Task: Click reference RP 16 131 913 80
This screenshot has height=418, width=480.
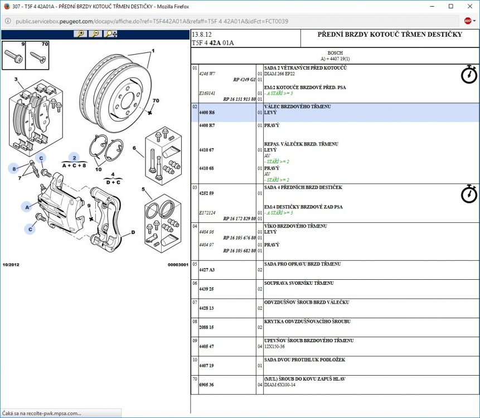Action: click(x=239, y=99)
